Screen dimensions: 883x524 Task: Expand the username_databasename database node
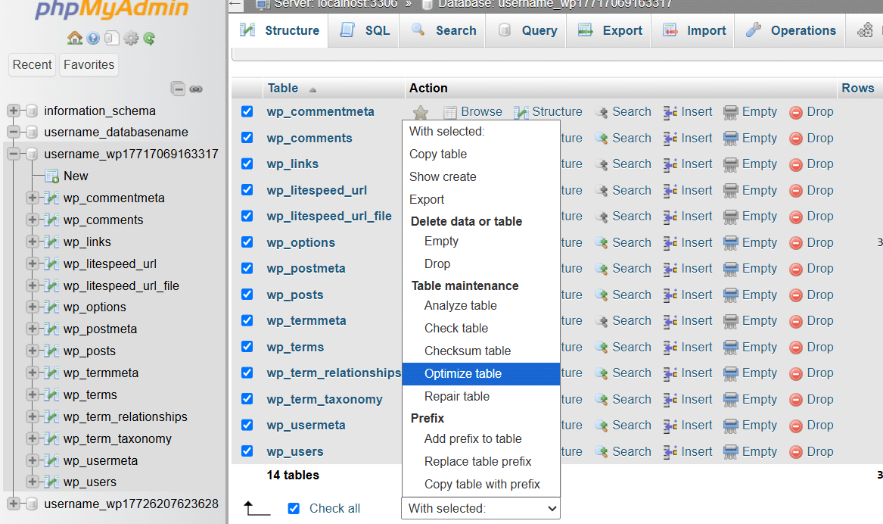tap(14, 132)
